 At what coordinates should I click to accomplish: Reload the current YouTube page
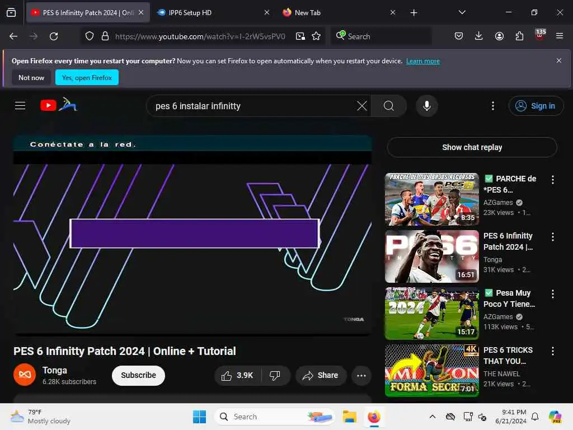pos(54,36)
